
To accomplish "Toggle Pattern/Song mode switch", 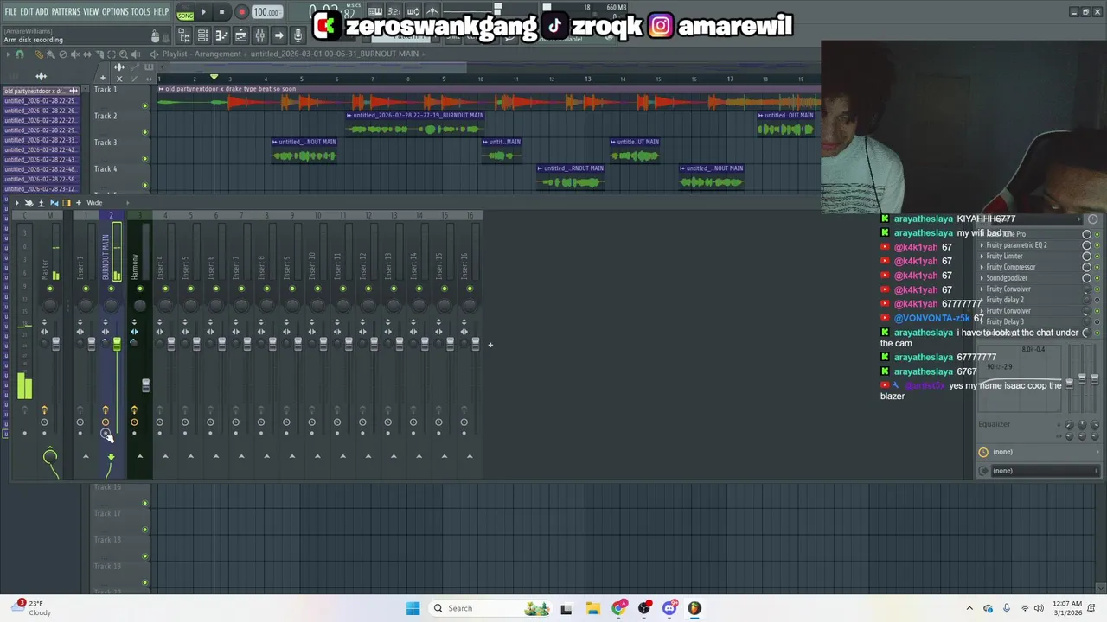I will [185, 13].
